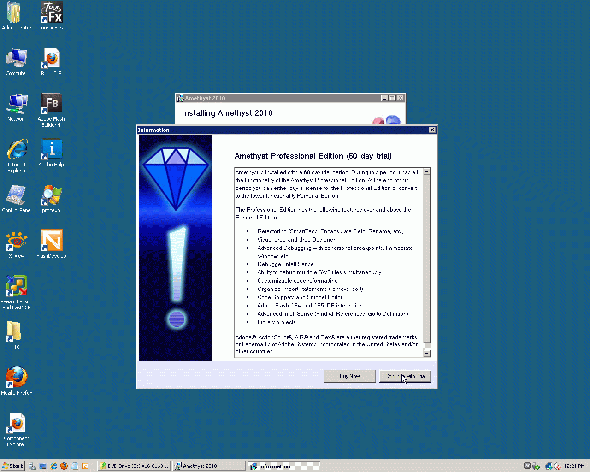This screenshot has height=472, width=590.
Task: Click the Amethyst 2010 title bar installer icon
Action: (180, 98)
